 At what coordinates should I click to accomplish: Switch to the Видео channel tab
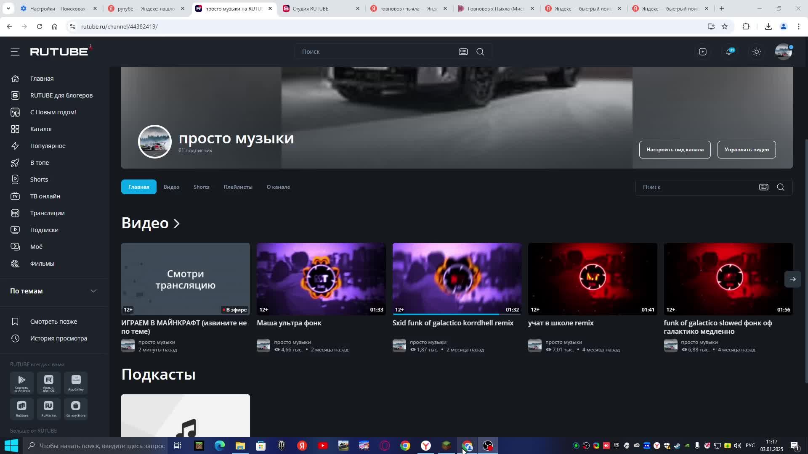[x=171, y=187]
